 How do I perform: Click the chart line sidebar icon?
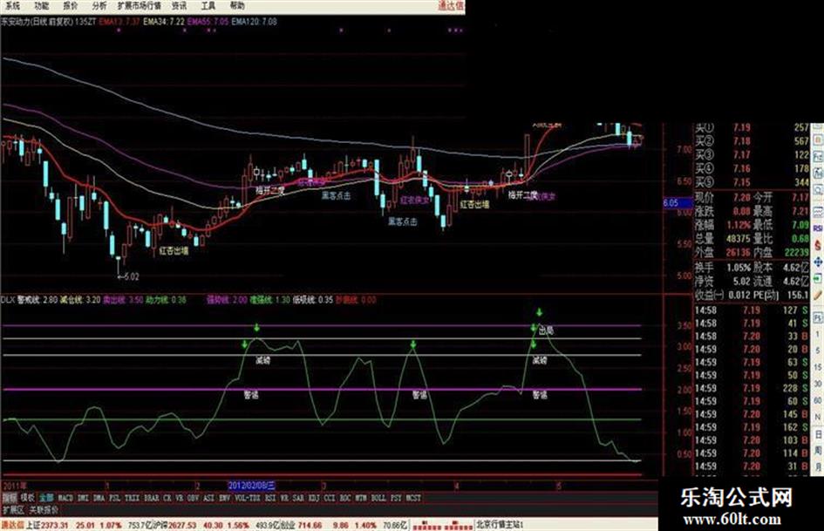818,212
